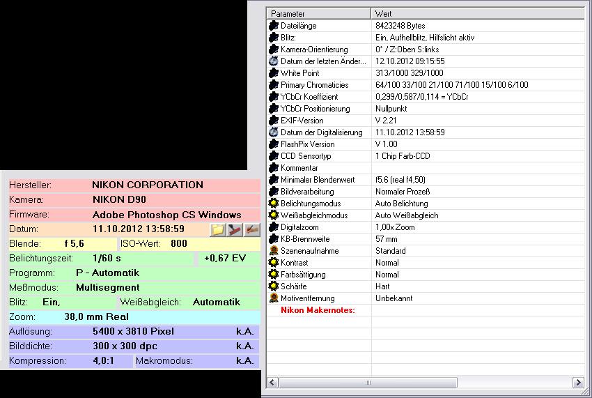Click the portrait icon beside Szenenaufnahme
Screen dimensions: 592x398
(x=273, y=251)
